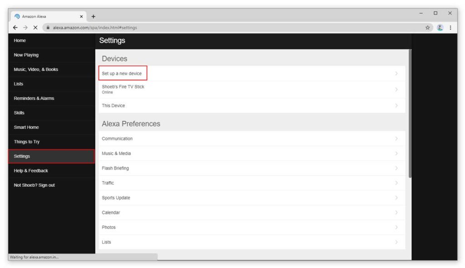This screenshot has height=268, width=465.
Task: Click the address bar URL field
Action: pos(237,28)
